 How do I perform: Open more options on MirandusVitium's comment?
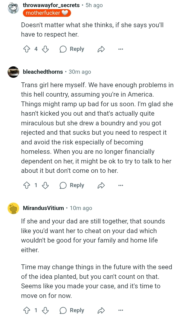pos(121,310)
